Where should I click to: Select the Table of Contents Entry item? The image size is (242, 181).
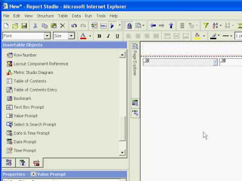[32, 90]
